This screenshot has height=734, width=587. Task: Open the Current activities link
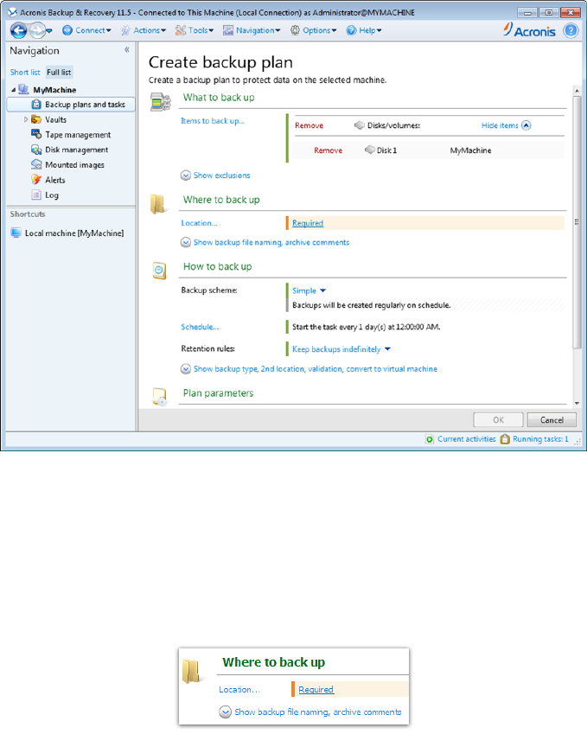point(466,439)
